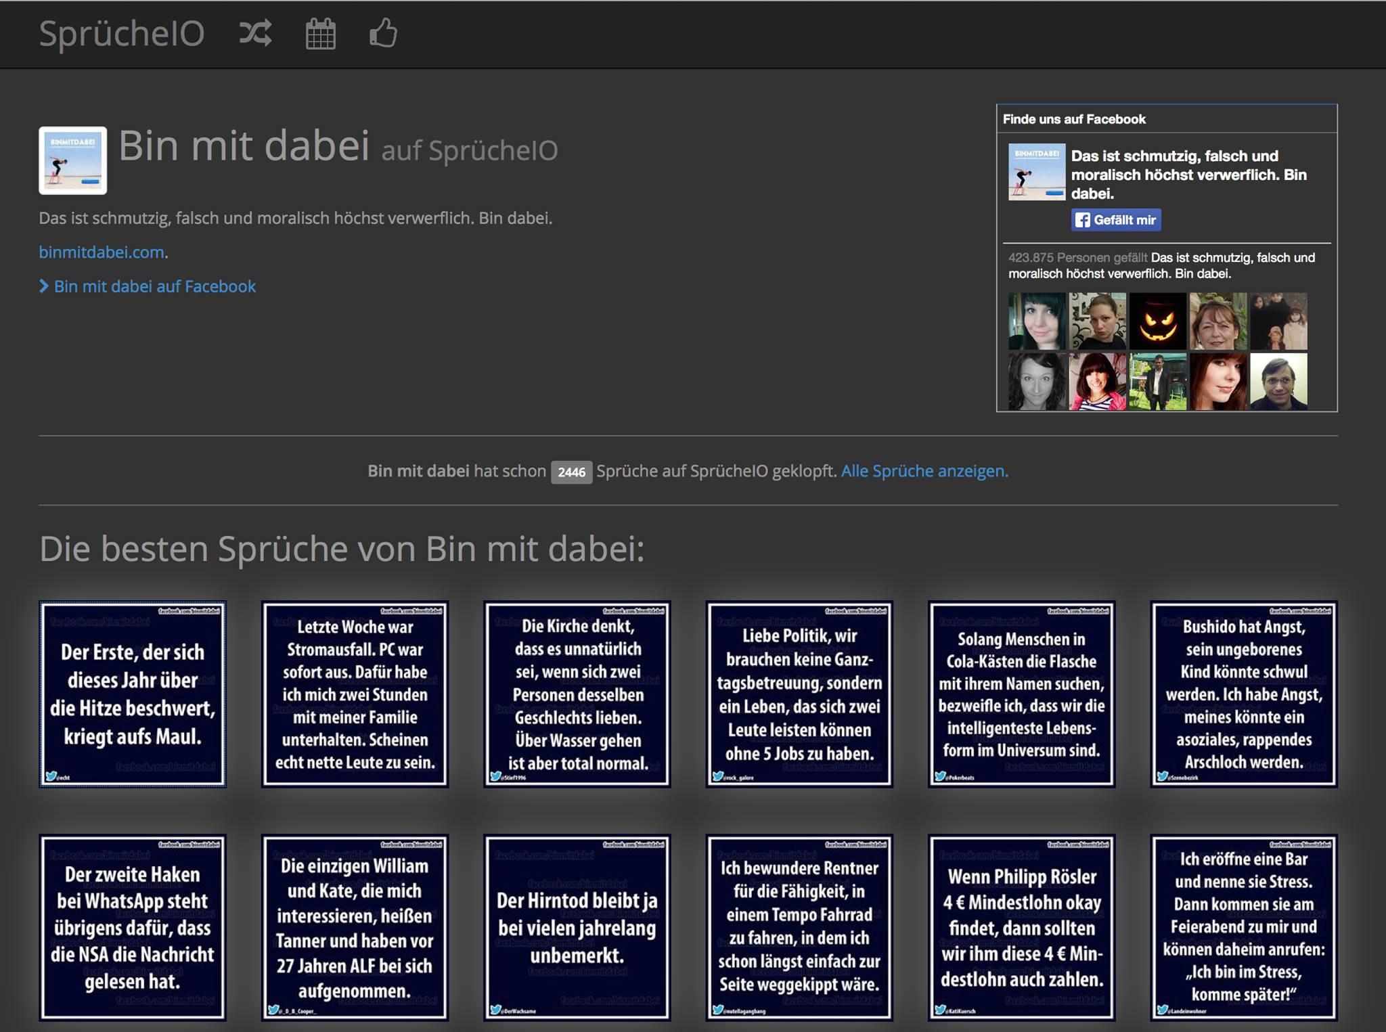Open the Die Kirche denkt quote

pyautogui.click(x=577, y=694)
